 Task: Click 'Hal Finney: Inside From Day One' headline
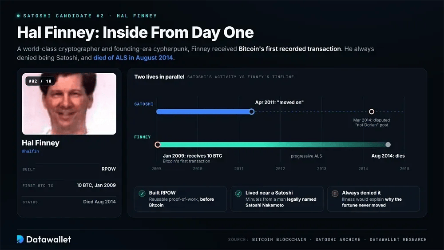coord(135,32)
